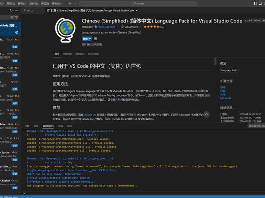265x198 pixels.
Task: Install the Ipsum generator extension
Action: 15,160
